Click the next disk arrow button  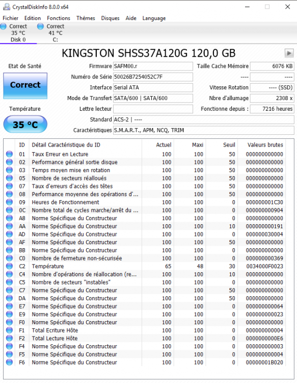[x=289, y=53]
